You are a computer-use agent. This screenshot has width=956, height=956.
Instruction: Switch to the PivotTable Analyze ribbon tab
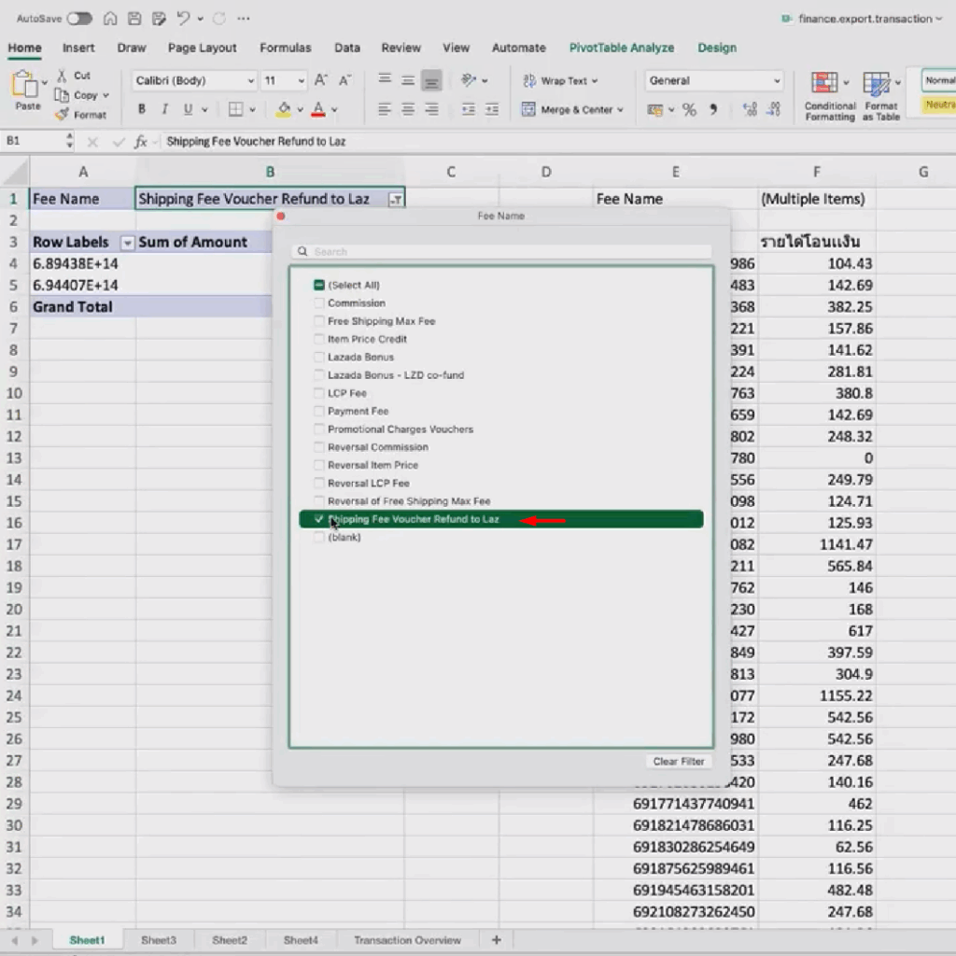tap(622, 48)
